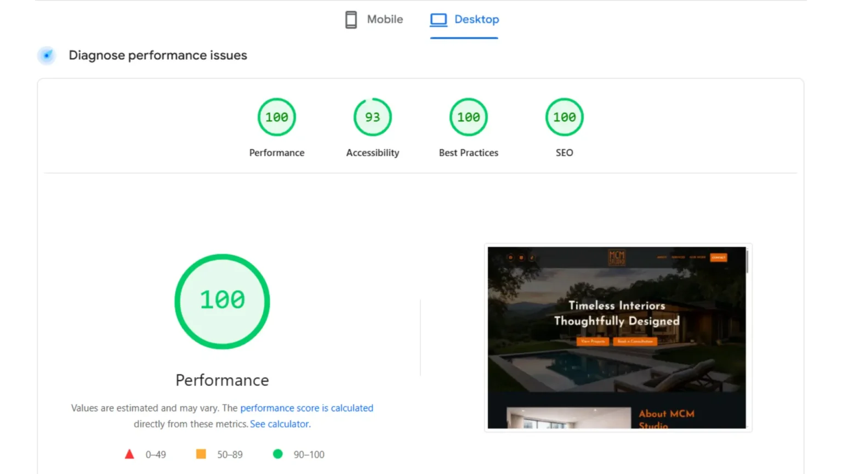Select the Desktop tab
Viewport: 842px width, 474px height.
pos(464,20)
